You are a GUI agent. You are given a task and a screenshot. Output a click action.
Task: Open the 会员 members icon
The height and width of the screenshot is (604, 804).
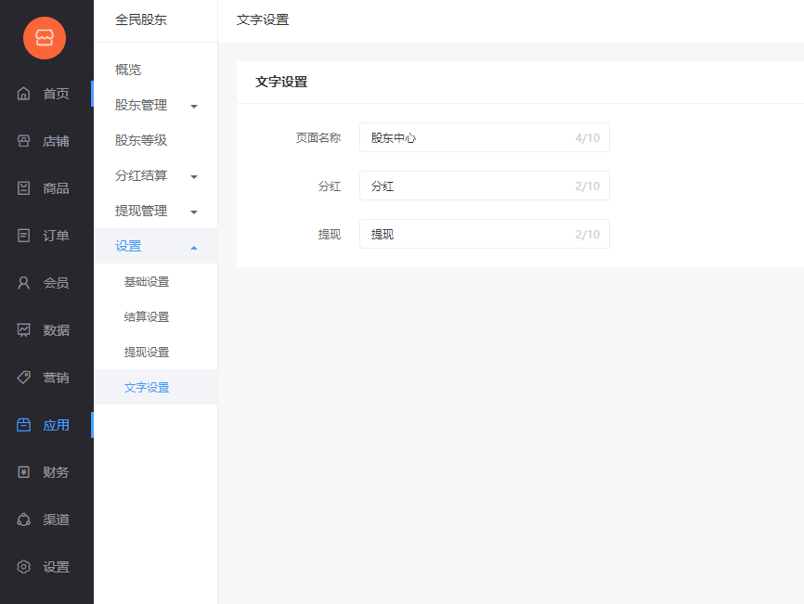[x=23, y=283]
